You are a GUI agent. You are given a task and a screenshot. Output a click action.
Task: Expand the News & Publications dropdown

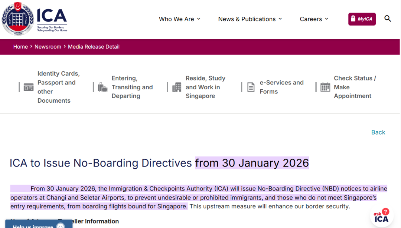(250, 19)
